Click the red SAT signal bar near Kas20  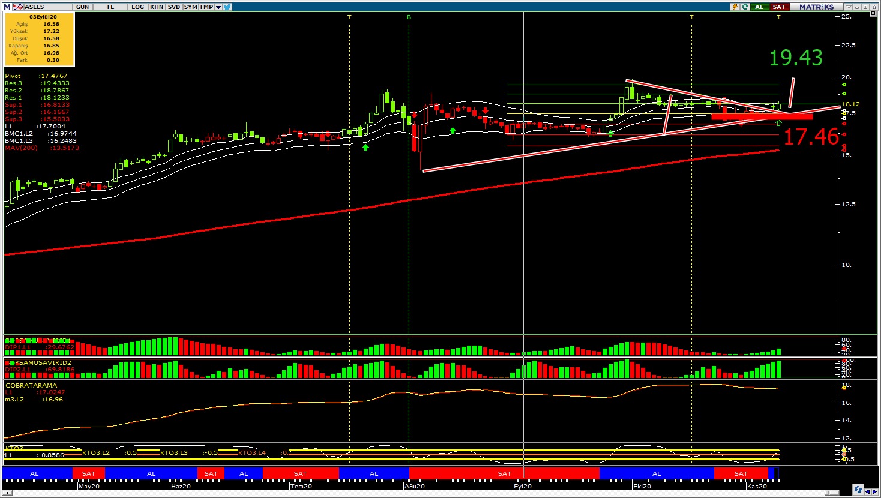(x=741, y=473)
